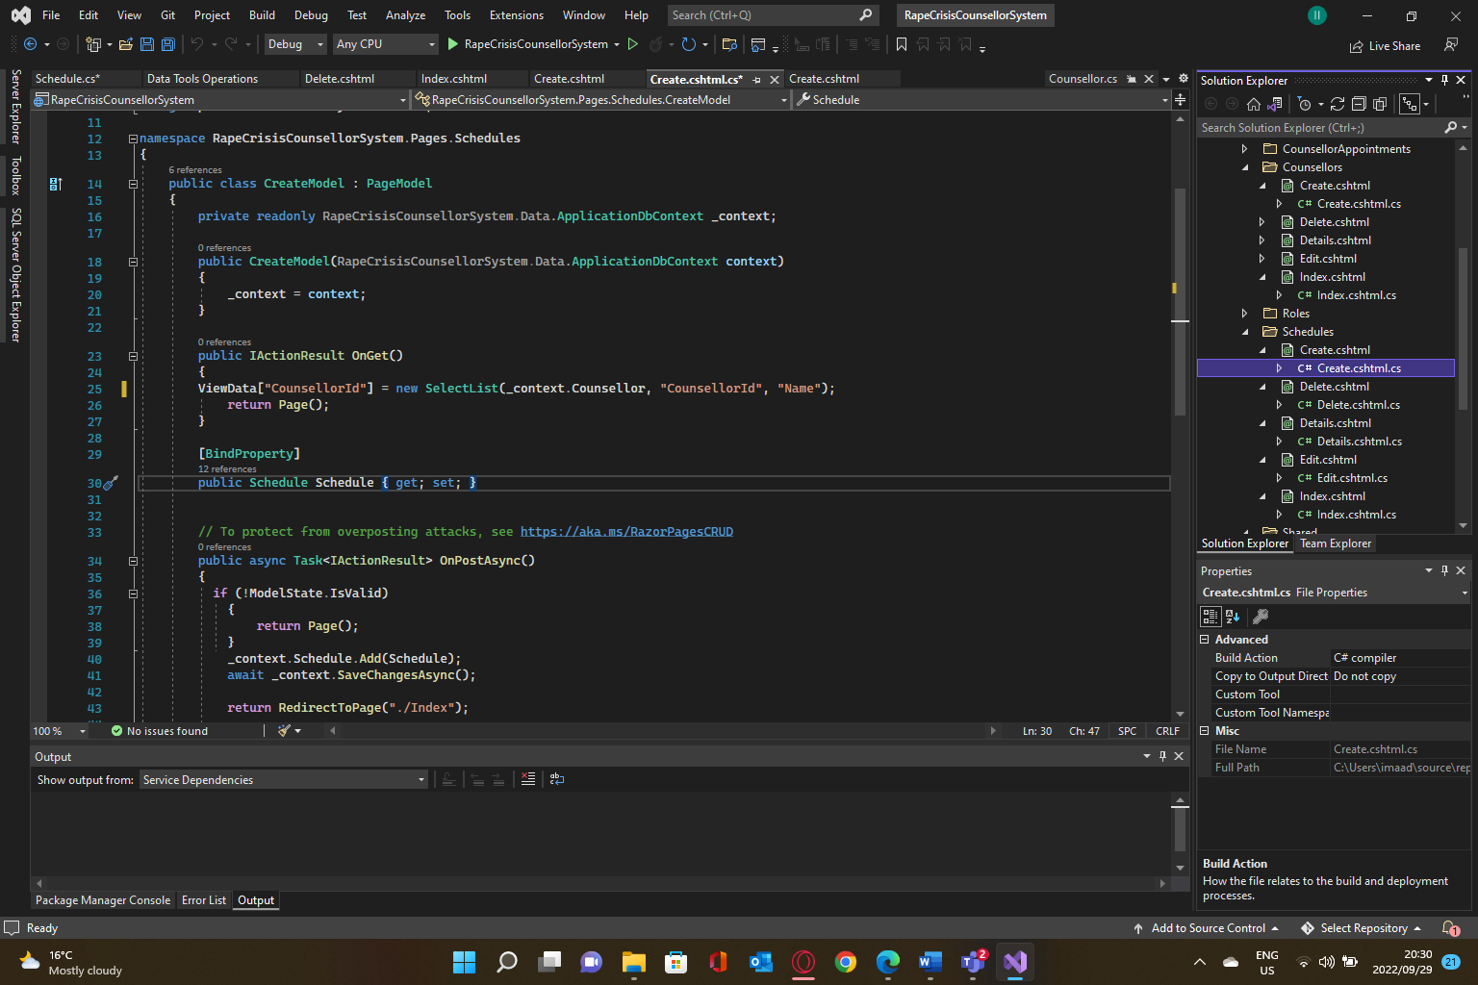Click the Home icon in Solution Explorer
This screenshot has width=1478, height=985.
pos(1253,104)
